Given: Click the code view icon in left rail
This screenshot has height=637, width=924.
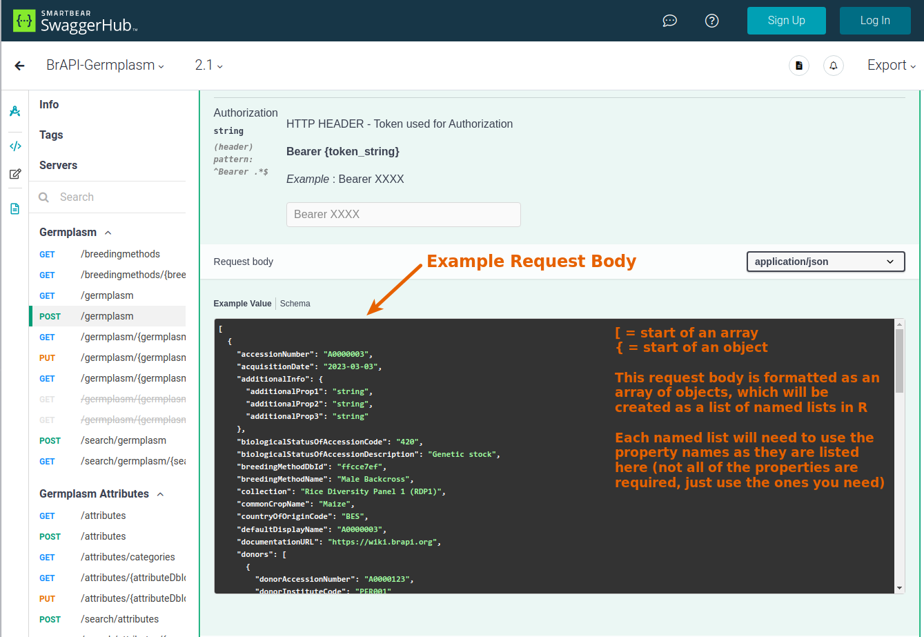Looking at the screenshot, I should click(x=14, y=146).
